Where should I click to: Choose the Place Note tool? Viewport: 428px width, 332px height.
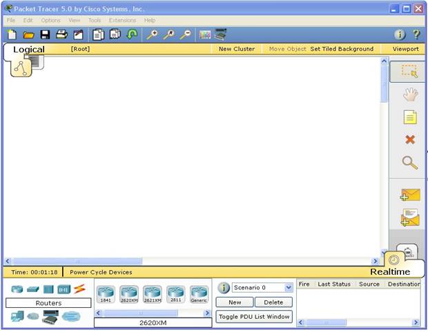pos(410,117)
